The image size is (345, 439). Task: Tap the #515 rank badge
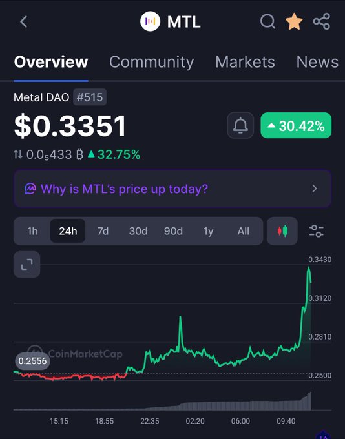click(x=90, y=97)
